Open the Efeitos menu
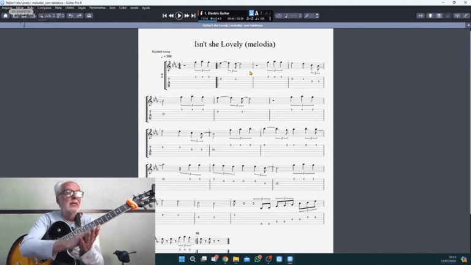This screenshot has height=265, width=471. coord(70,8)
